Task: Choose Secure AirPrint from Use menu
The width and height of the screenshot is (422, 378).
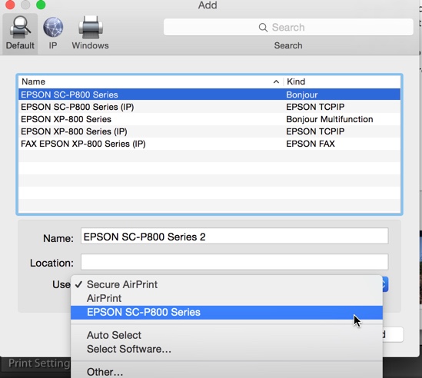Action: click(227, 284)
